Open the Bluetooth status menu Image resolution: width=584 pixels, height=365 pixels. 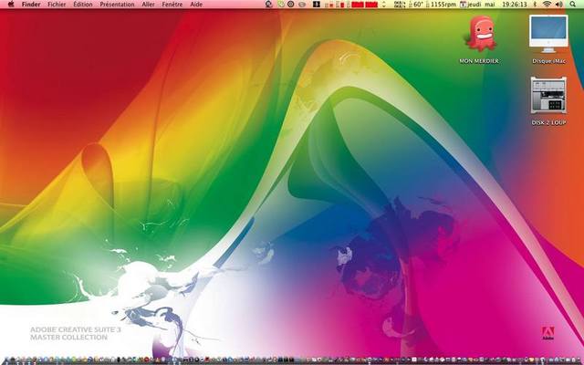click(x=535, y=5)
